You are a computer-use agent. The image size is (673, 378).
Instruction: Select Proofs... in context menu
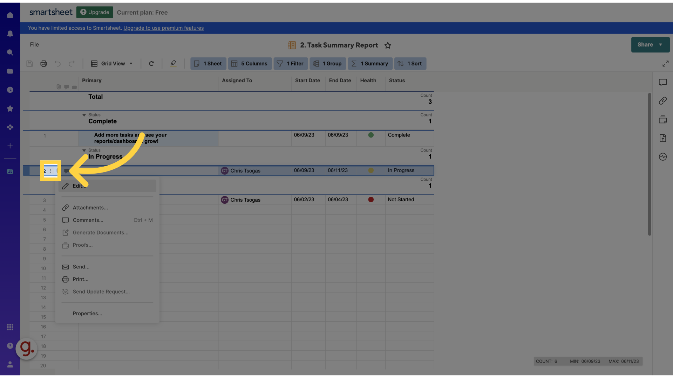[107, 245]
